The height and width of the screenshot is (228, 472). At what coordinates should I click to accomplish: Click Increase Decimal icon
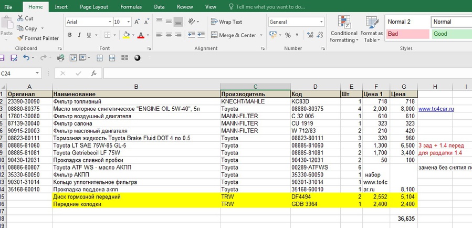[310, 35]
